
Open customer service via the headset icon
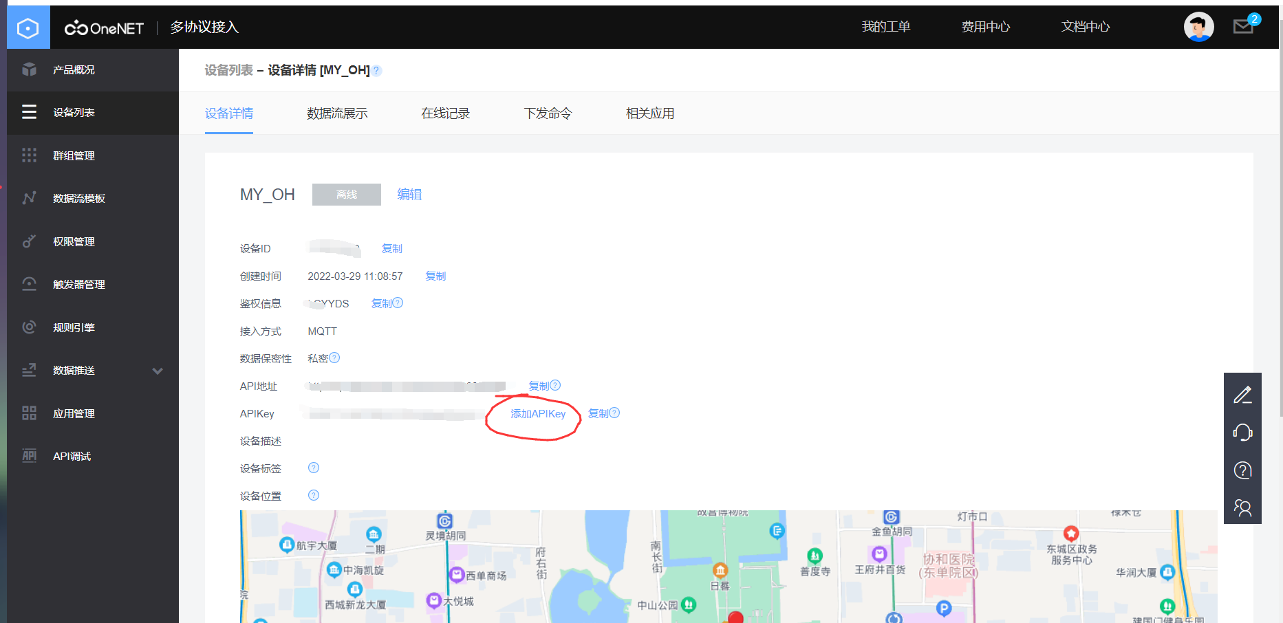coord(1242,433)
